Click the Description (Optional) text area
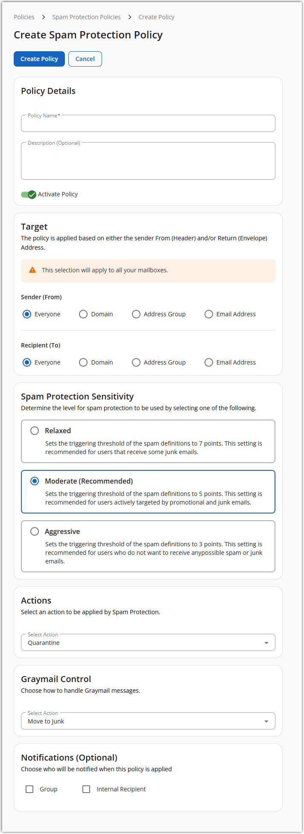The height and width of the screenshot is (834, 304). pos(148,160)
